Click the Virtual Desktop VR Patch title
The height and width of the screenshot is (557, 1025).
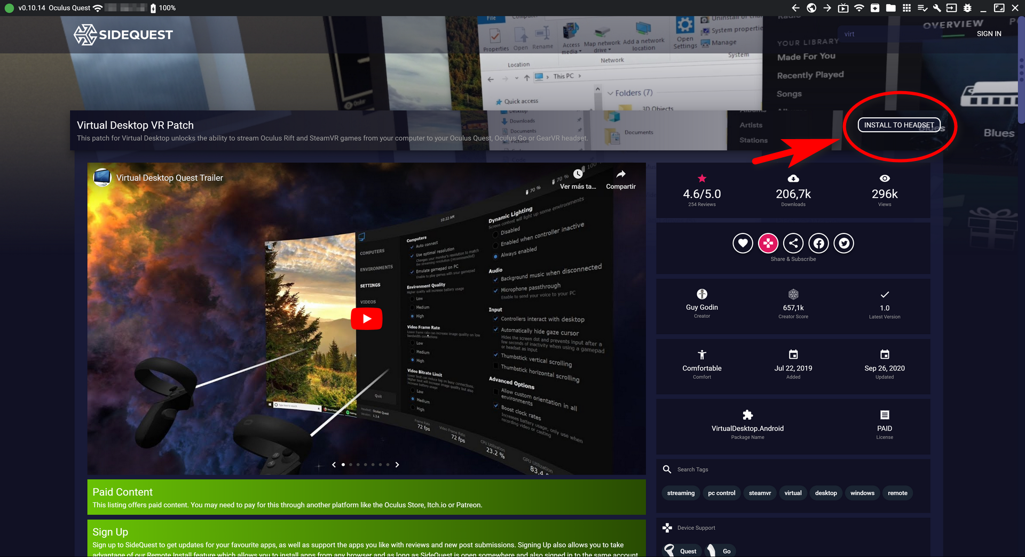tap(135, 125)
